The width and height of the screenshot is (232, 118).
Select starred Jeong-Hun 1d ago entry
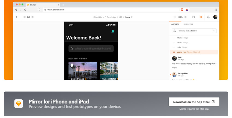pyautogui.click(x=194, y=52)
